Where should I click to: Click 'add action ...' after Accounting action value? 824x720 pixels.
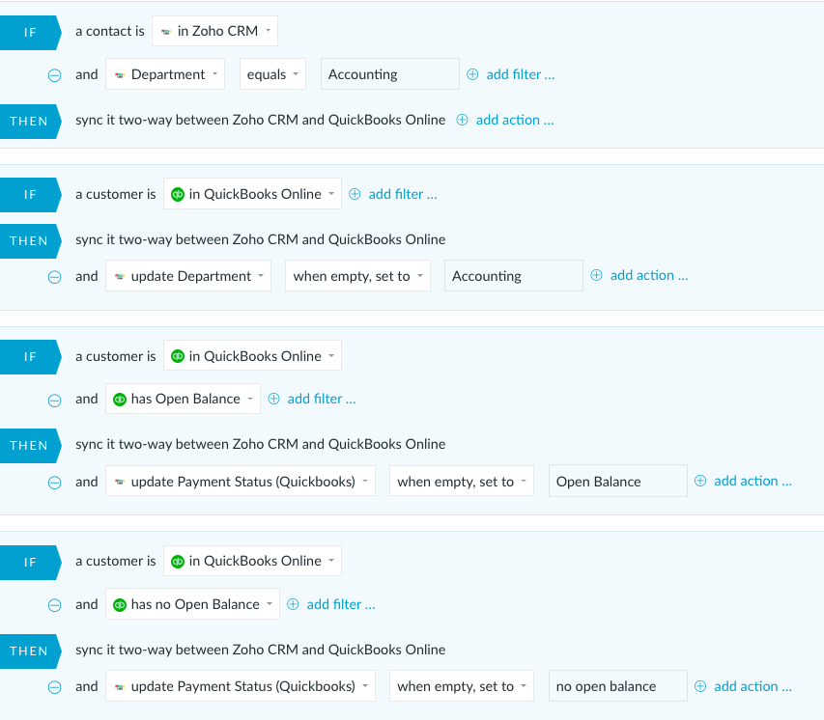pyautogui.click(x=649, y=275)
